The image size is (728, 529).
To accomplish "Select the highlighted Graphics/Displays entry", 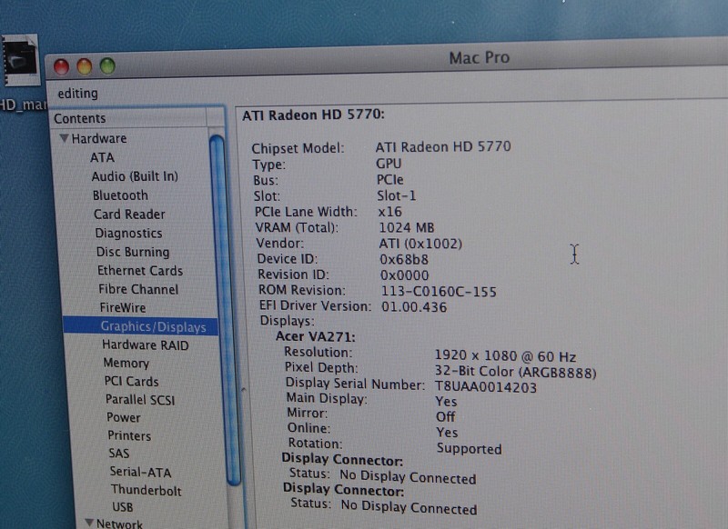I will click(141, 326).
